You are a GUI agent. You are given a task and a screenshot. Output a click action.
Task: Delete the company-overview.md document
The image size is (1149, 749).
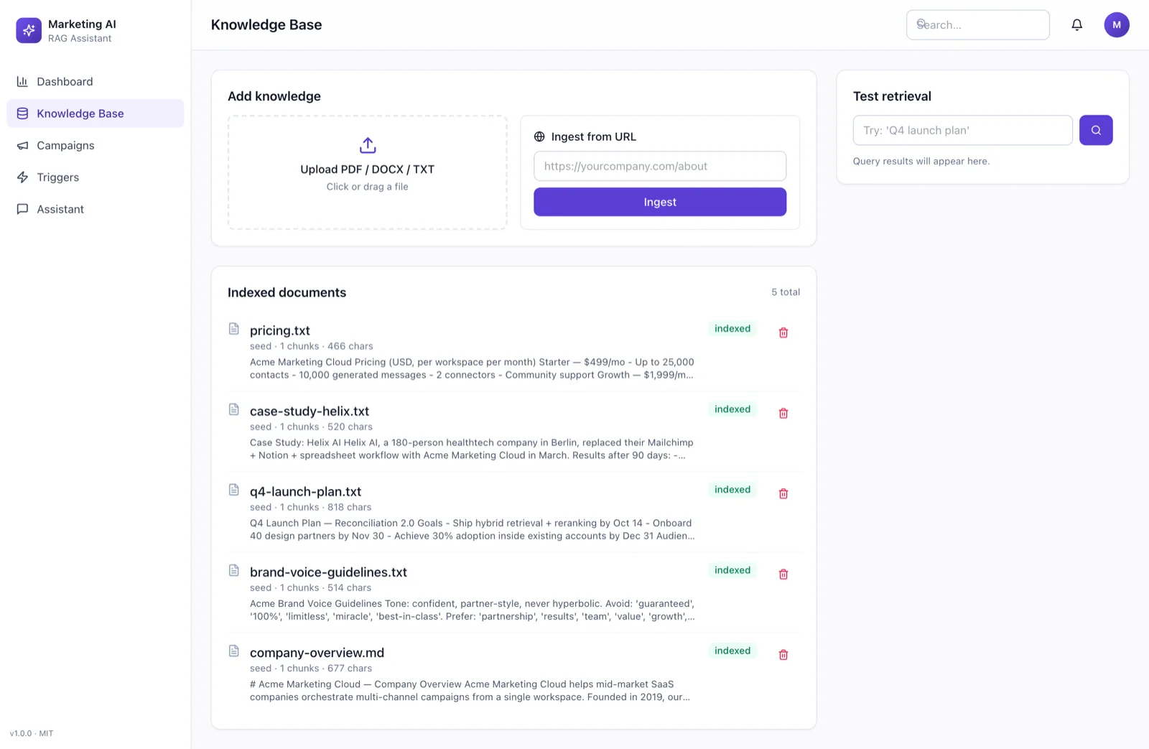(x=783, y=654)
